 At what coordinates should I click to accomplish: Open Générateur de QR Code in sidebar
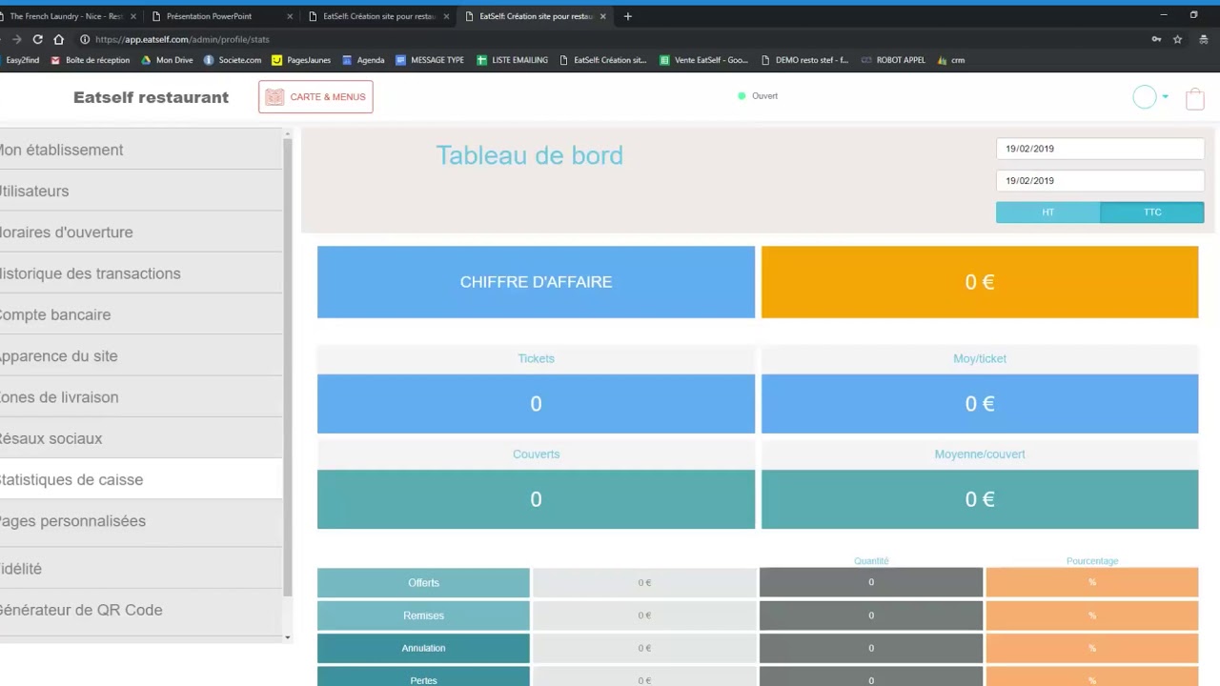coord(141,610)
